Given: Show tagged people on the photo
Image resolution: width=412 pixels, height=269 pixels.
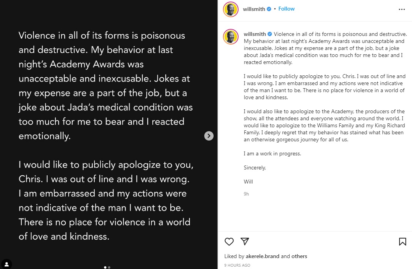Looking at the screenshot, I should [6, 264].
